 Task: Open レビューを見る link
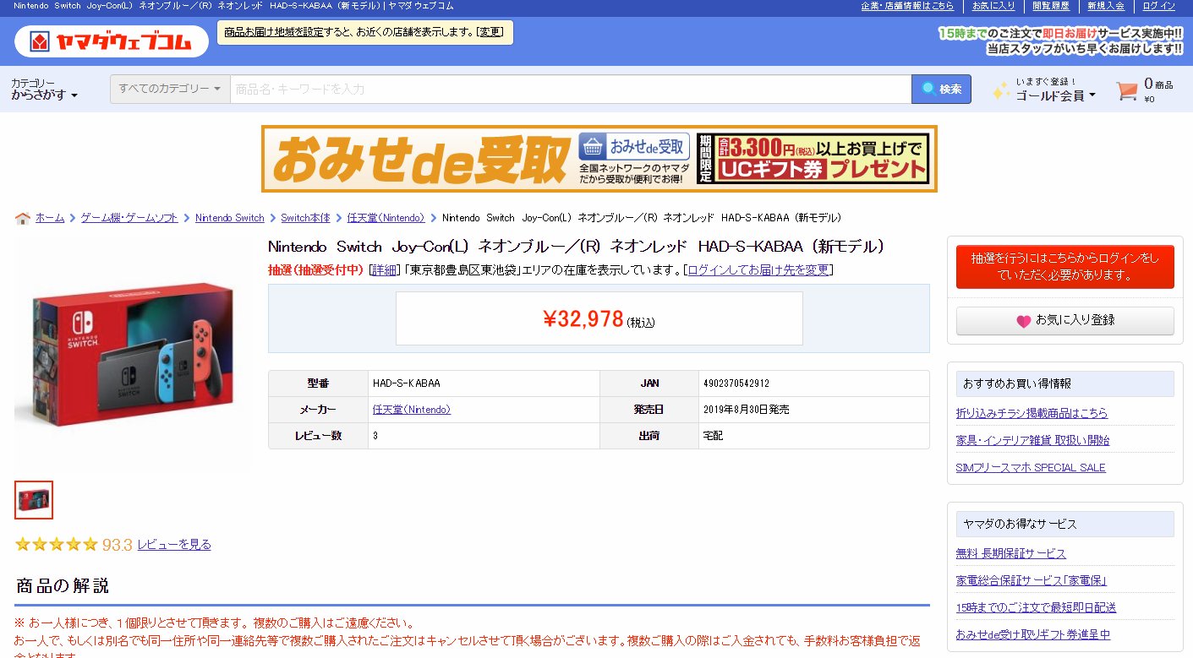pyautogui.click(x=174, y=545)
